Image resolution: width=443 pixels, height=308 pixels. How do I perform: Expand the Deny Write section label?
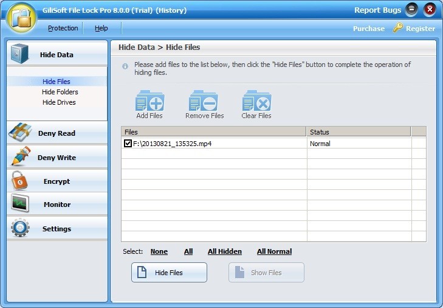[x=57, y=158]
